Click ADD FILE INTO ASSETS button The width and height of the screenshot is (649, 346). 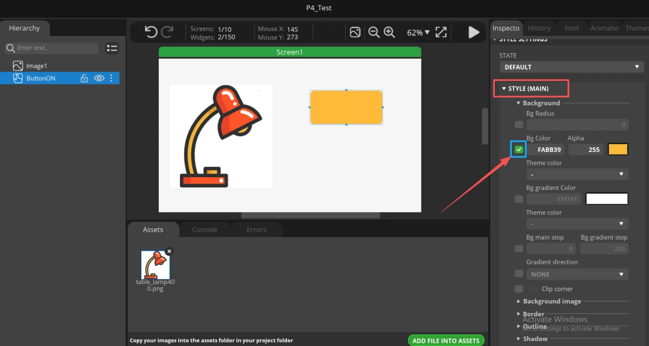point(446,340)
